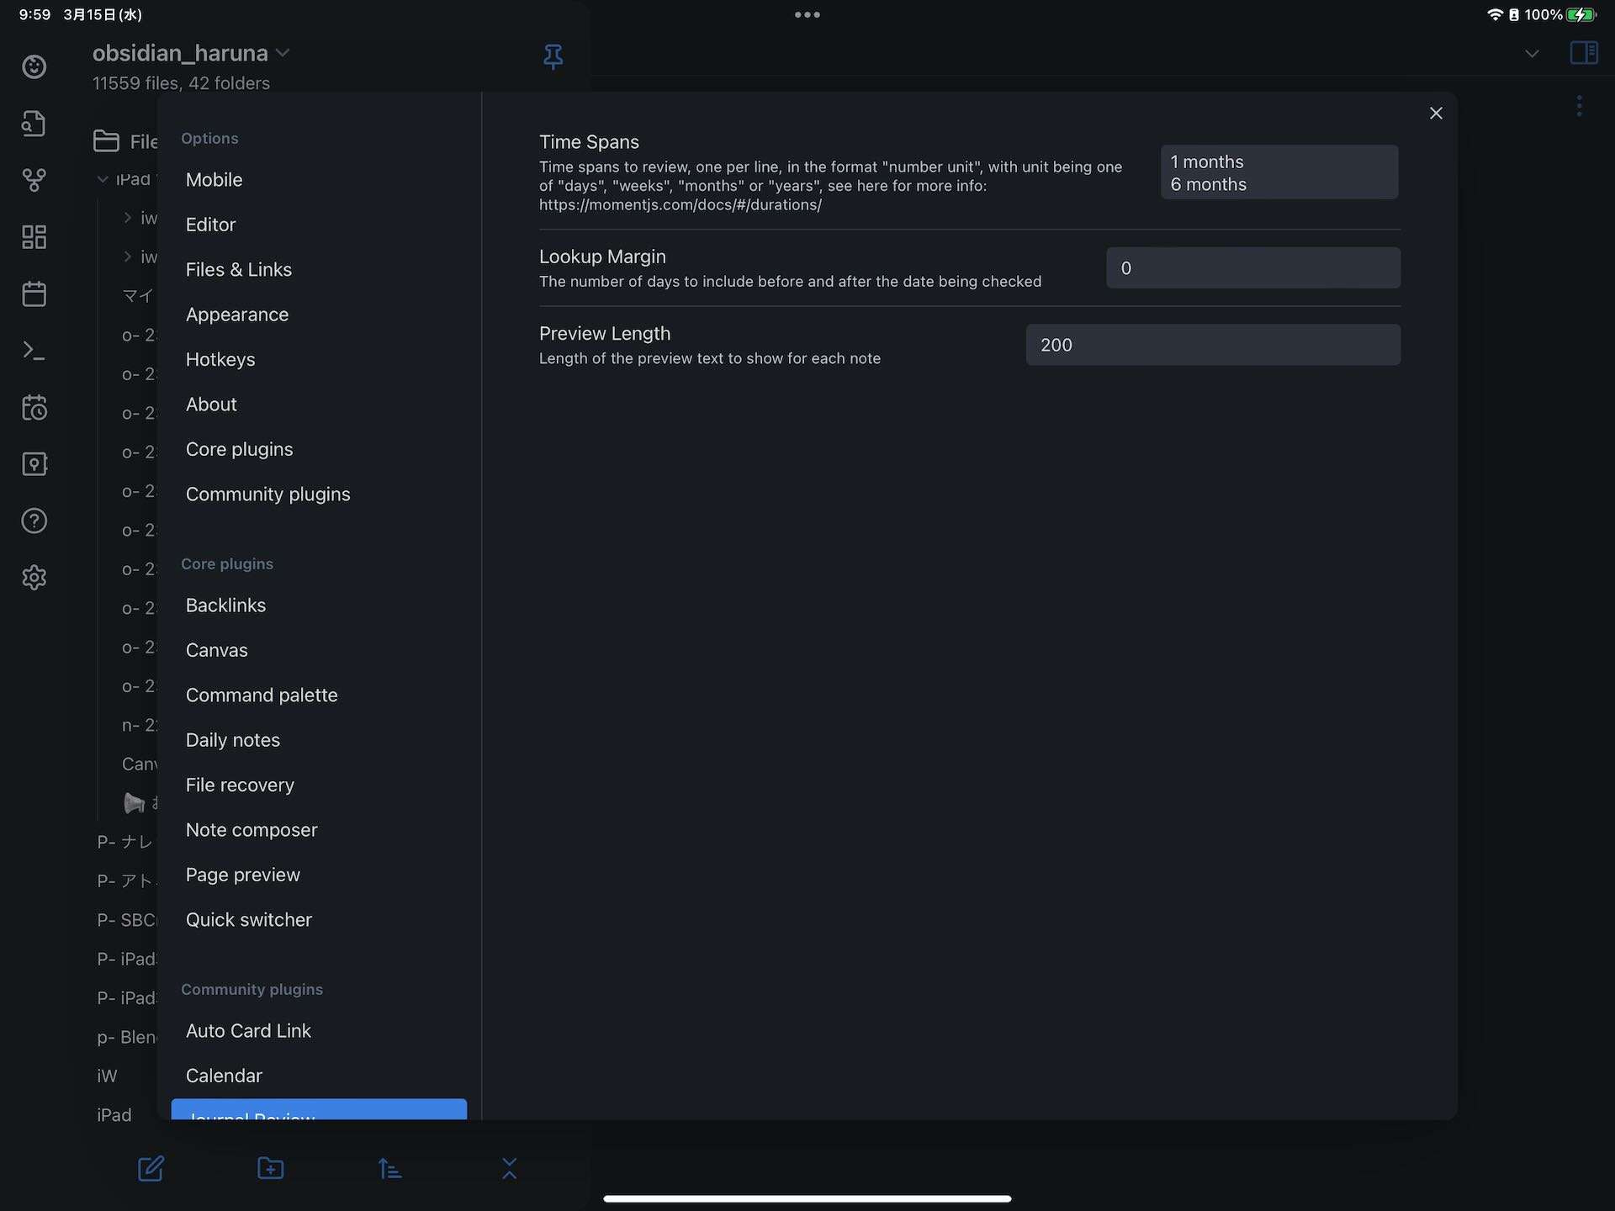Select the P- SBC item in file tree
The image size is (1615, 1211).
point(126,920)
